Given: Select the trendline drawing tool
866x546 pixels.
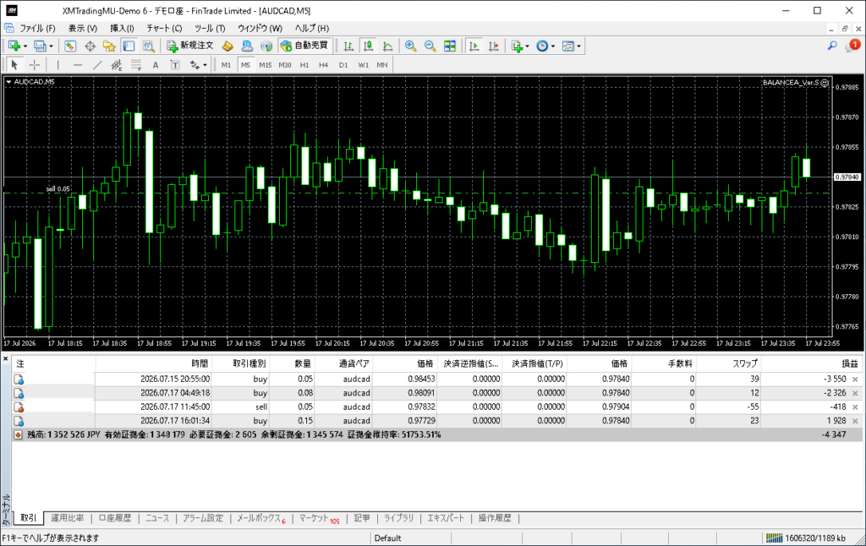Looking at the screenshot, I should click(x=97, y=65).
